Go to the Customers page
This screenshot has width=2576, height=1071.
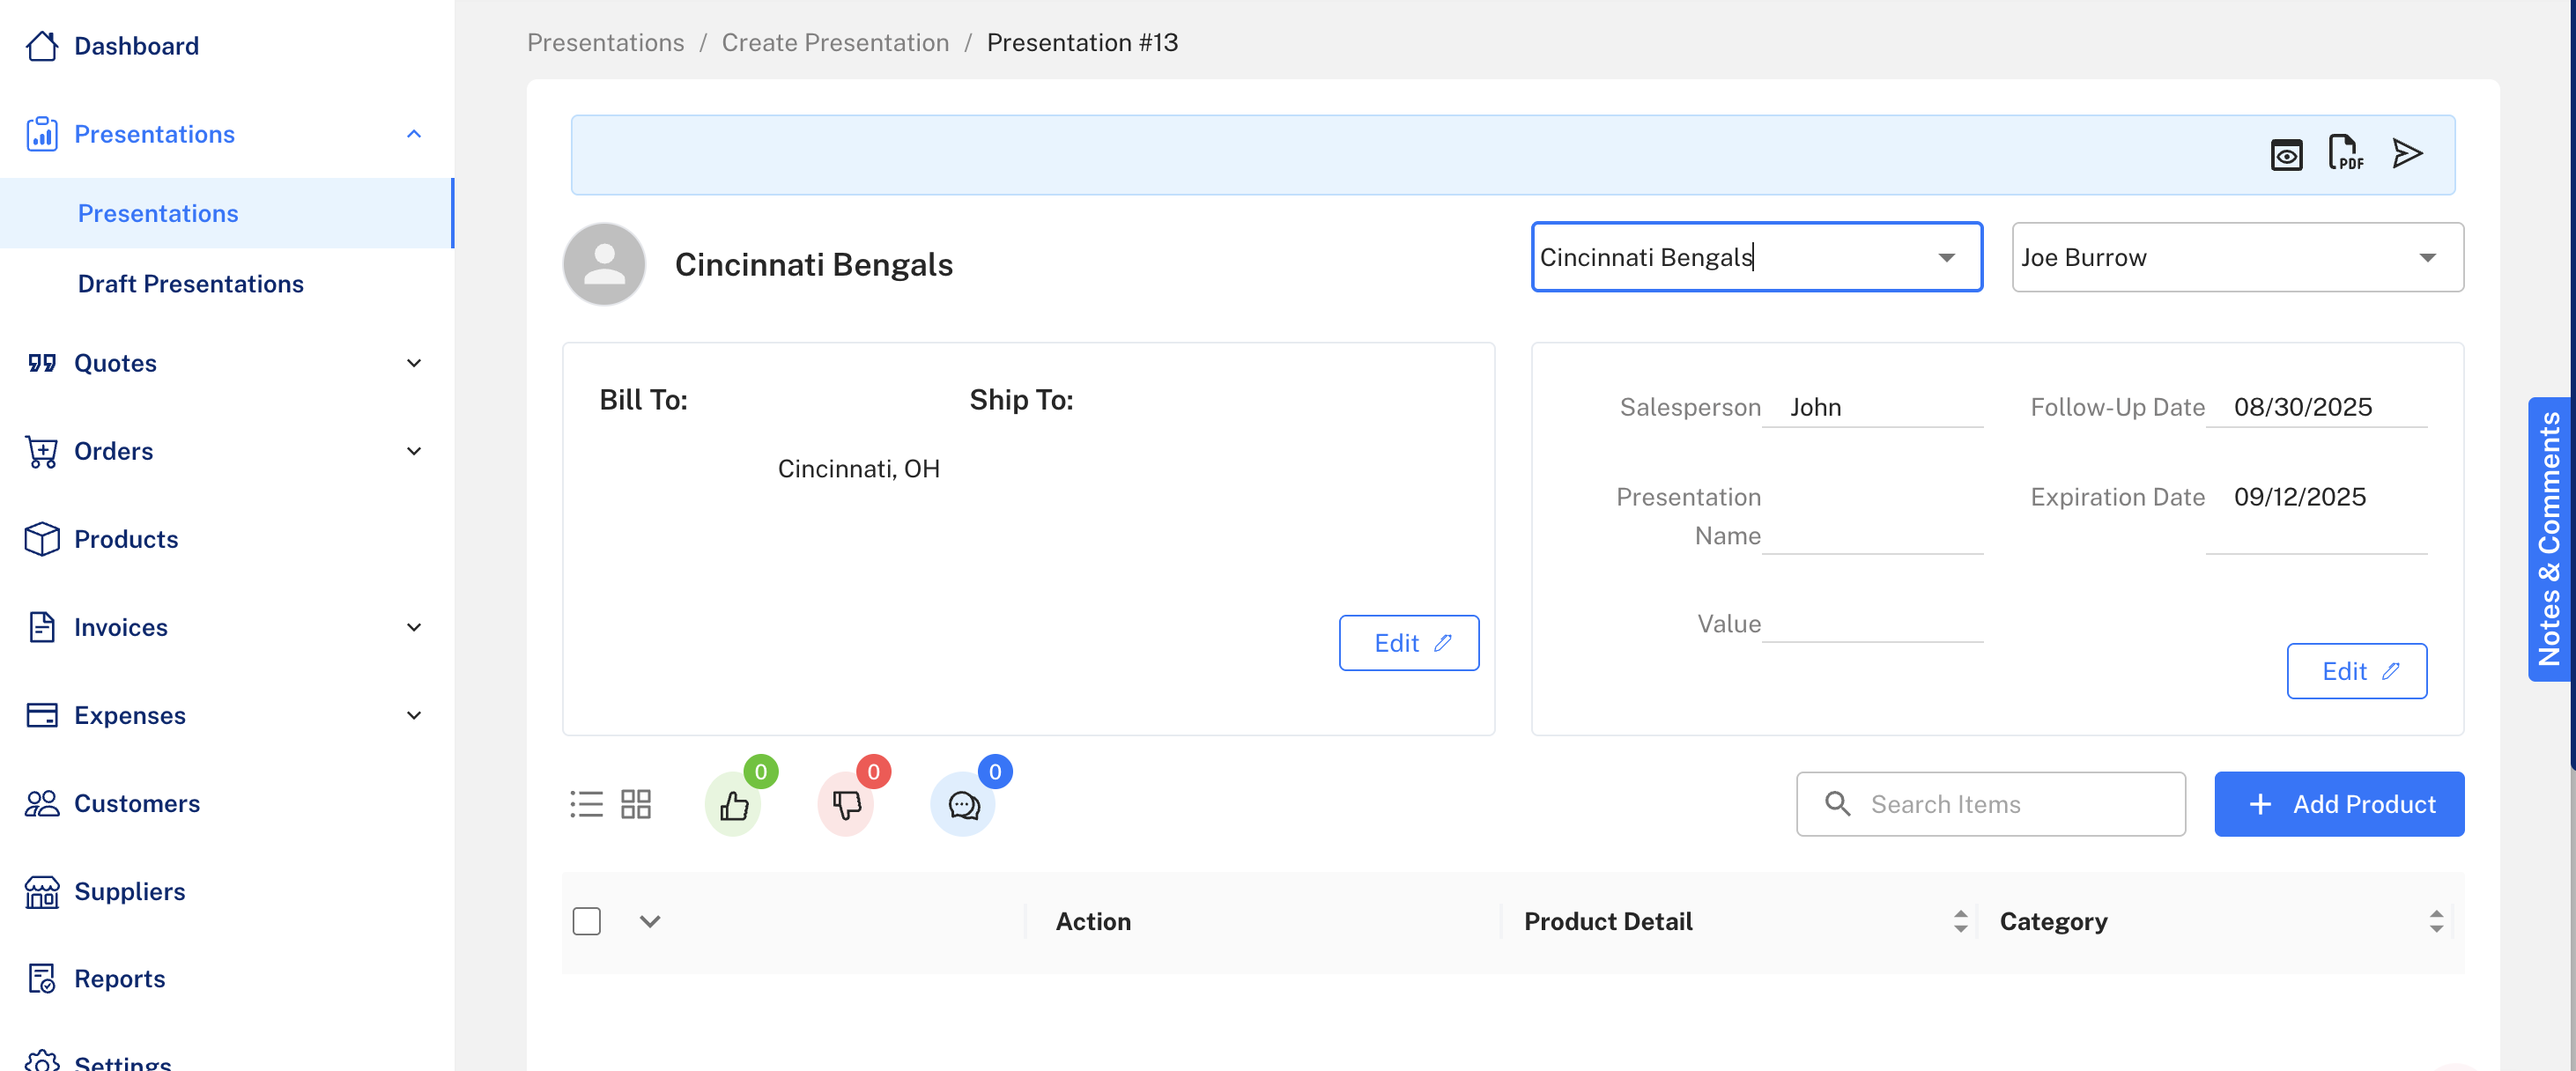(137, 804)
